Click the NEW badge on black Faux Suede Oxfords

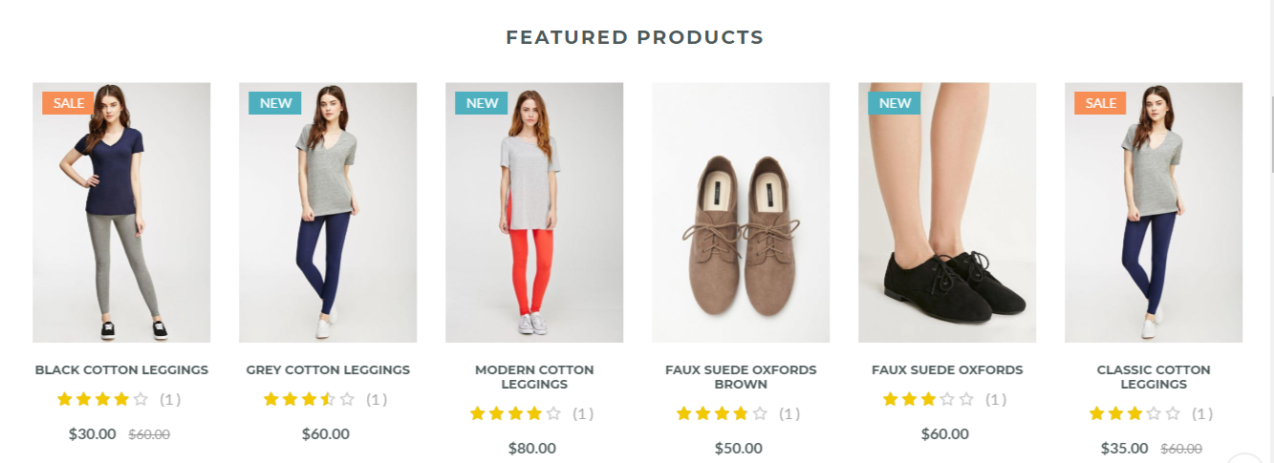point(895,103)
